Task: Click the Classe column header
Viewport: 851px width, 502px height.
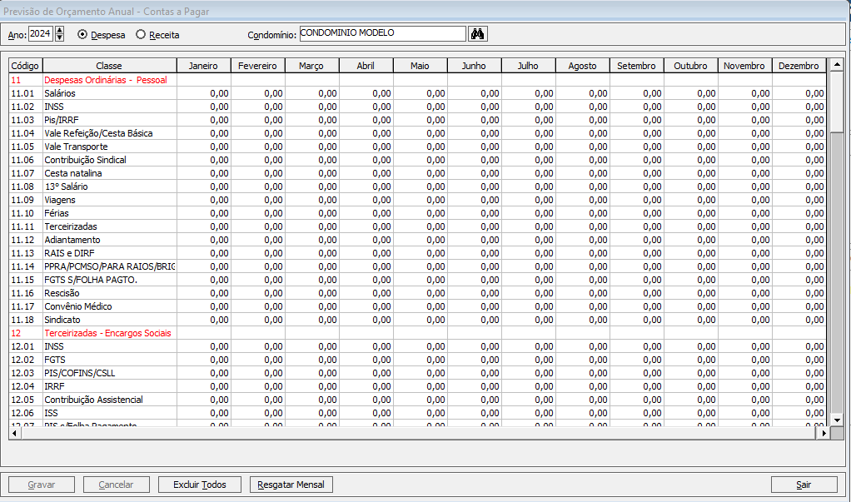Action: (109, 66)
